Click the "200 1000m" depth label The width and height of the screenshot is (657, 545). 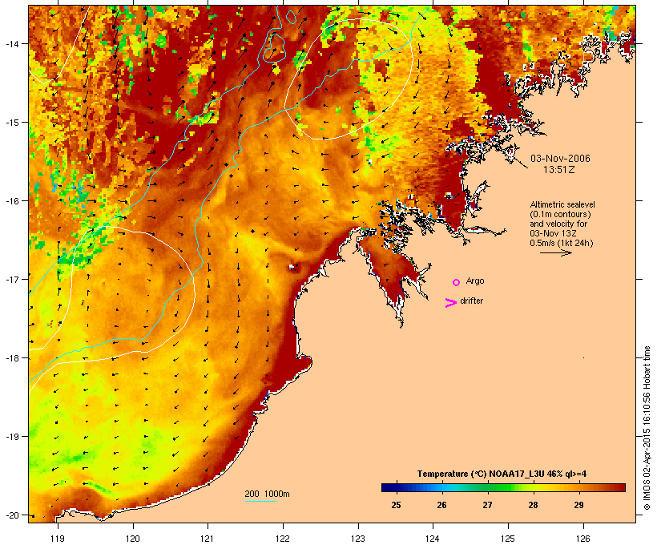coord(267,494)
